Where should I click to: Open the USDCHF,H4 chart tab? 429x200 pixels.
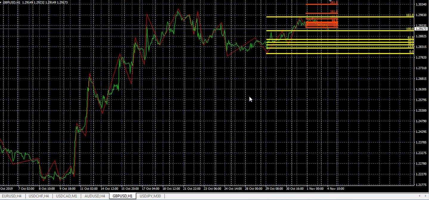[39, 196]
